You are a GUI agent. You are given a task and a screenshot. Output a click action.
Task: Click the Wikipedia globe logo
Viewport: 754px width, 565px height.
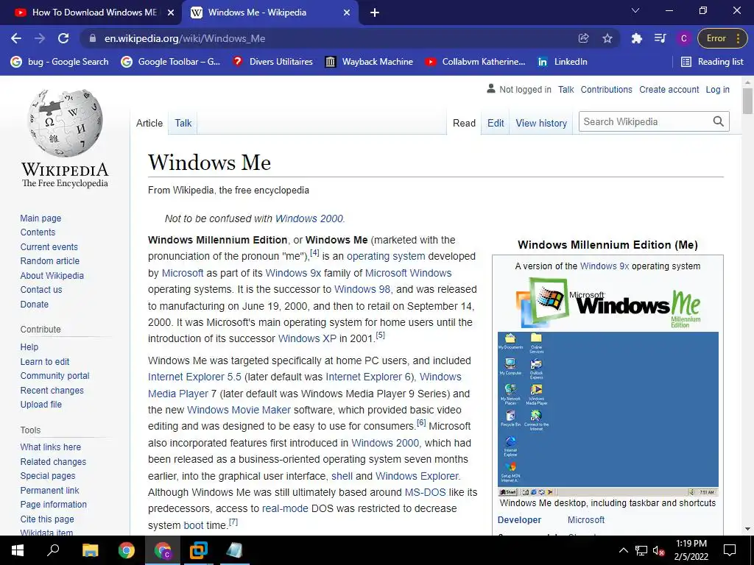pos(65,123)
